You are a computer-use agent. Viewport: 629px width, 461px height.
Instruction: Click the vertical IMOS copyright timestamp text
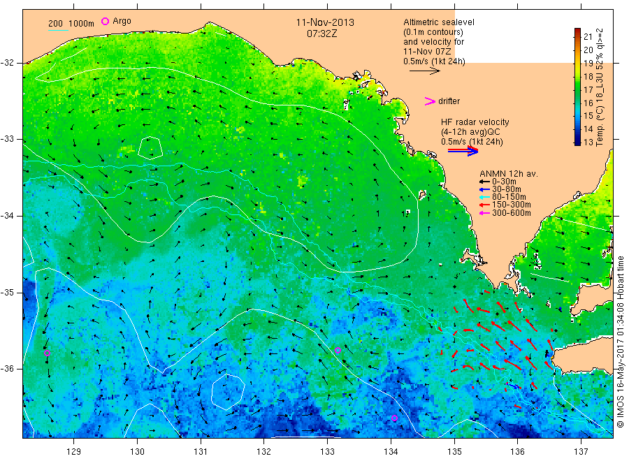pyautogui.click(x=620, y=342)
